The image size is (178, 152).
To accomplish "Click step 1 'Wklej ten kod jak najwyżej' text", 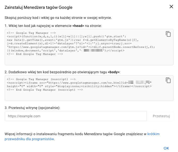I will [53, 26].
